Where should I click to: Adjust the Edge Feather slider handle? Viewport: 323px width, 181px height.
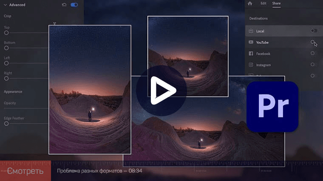[x=6, y=124]
